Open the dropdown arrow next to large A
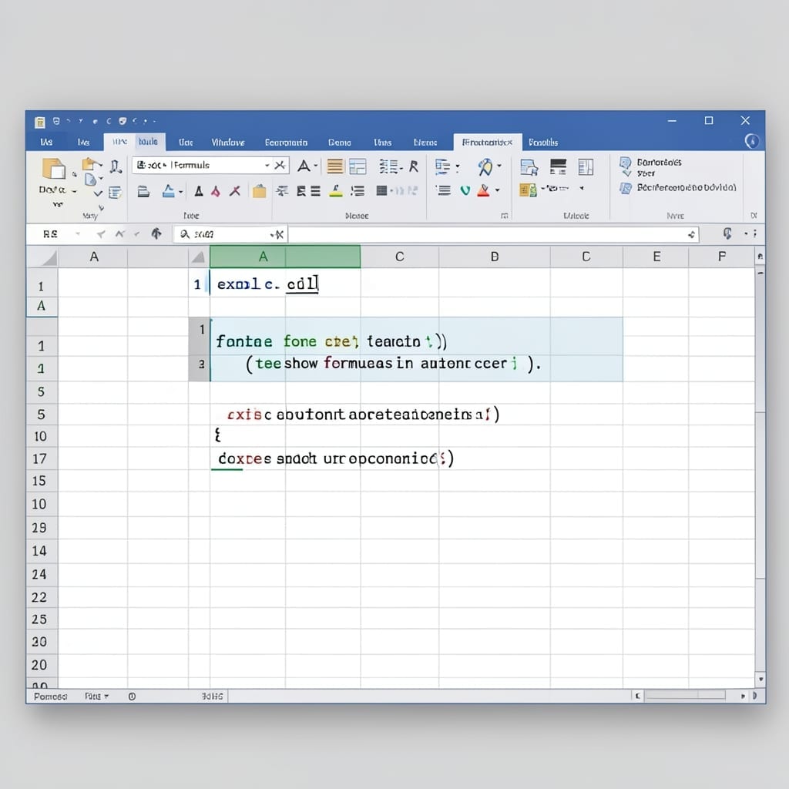Screen dimensions: 789x789 [x=316, y=166]
